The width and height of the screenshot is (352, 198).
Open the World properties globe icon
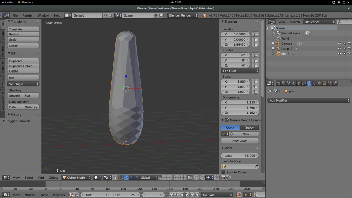coord(294,83)
